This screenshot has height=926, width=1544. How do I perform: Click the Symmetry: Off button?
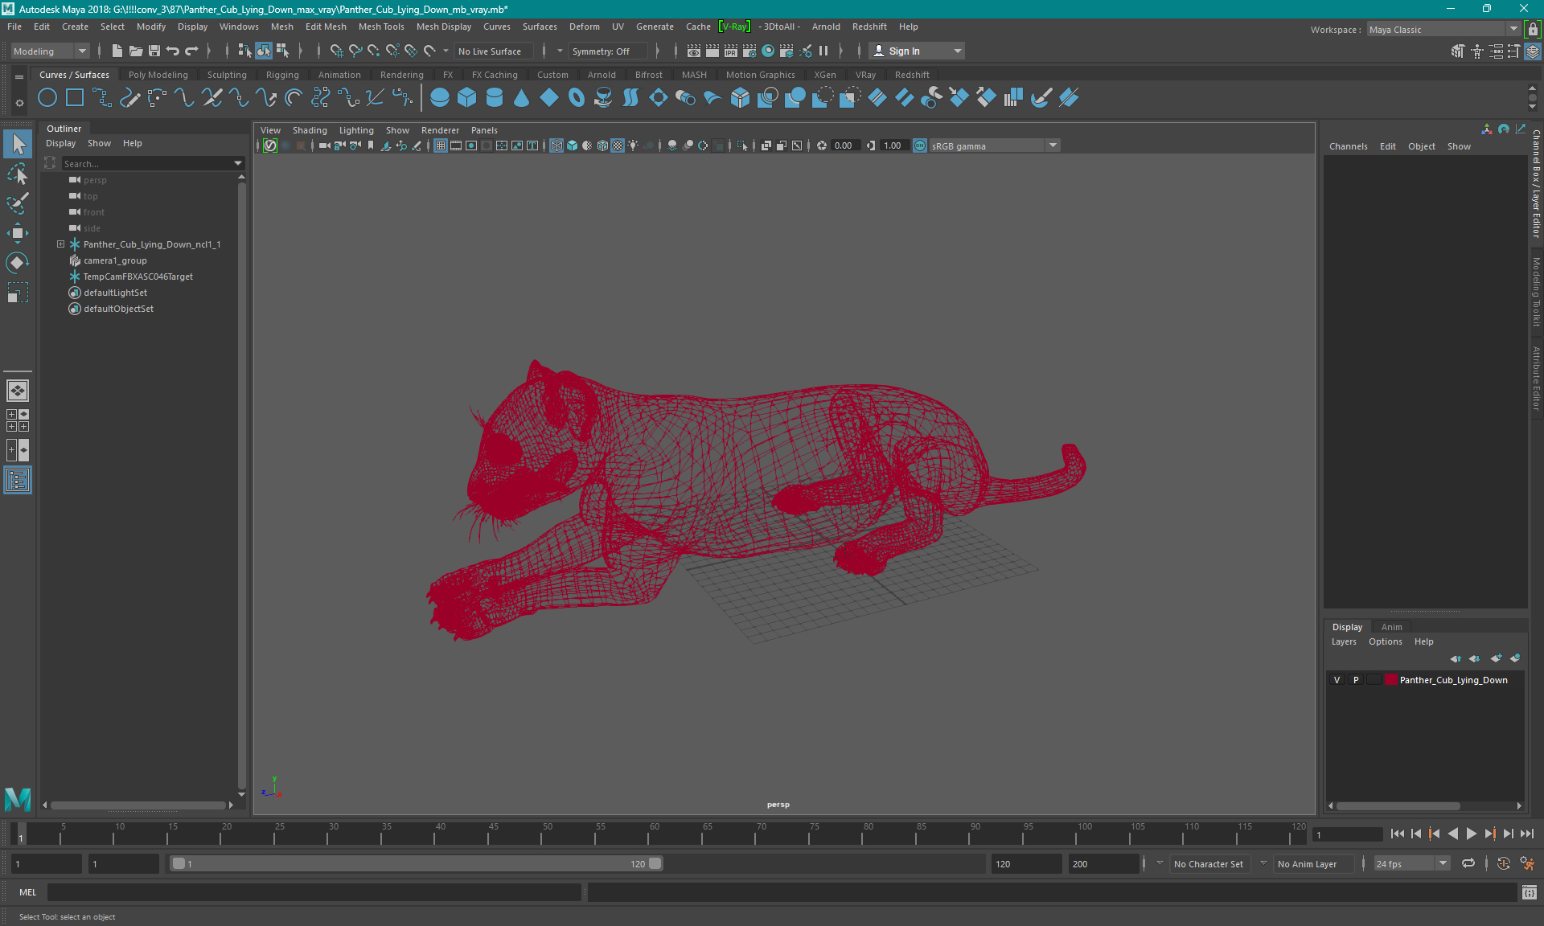tap(607, 51)
